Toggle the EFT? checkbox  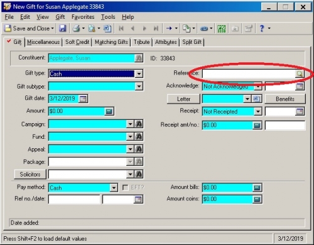tap(125, 187)
